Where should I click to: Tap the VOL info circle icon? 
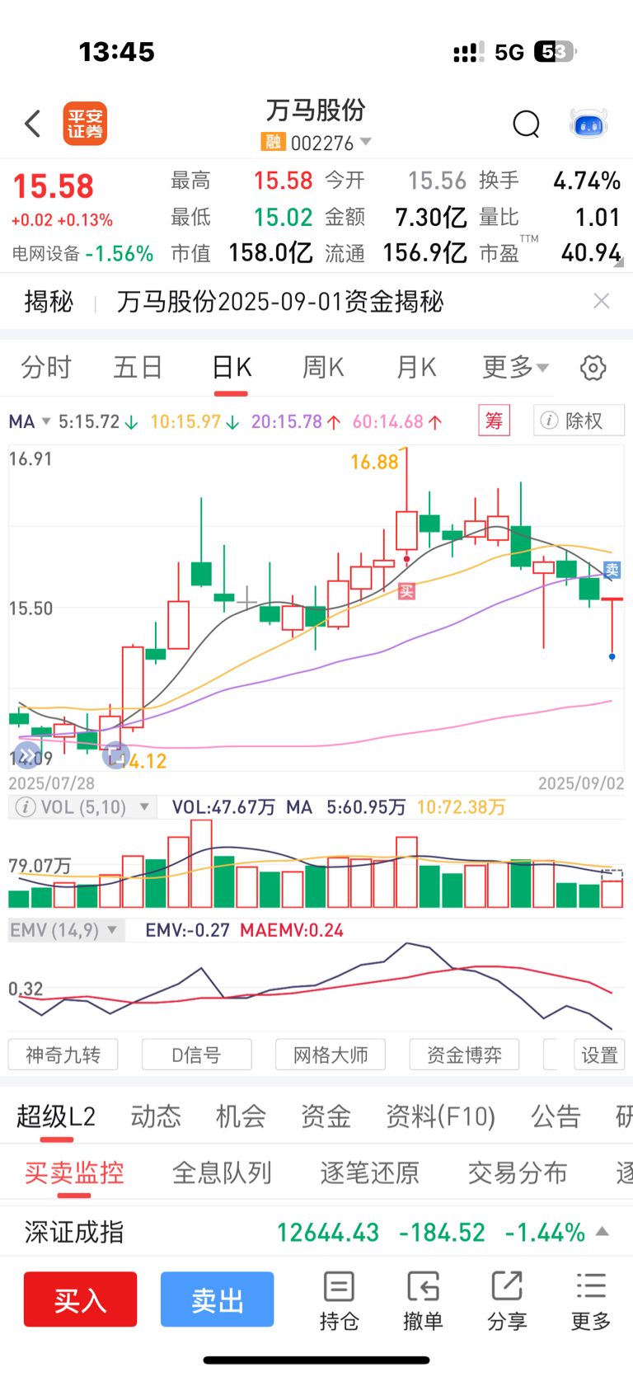tap(26, 807)
